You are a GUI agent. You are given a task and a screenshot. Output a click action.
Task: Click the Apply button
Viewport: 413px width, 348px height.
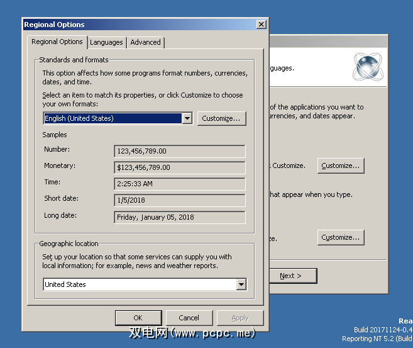click(240, 318)
